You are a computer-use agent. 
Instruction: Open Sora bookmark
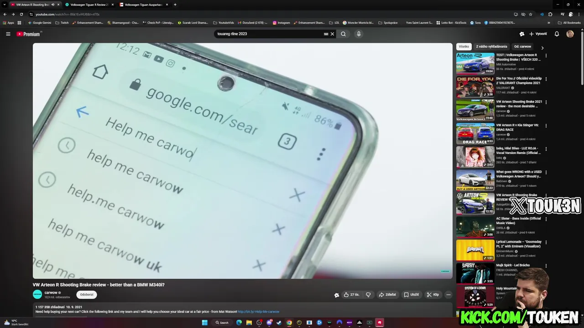475,22
